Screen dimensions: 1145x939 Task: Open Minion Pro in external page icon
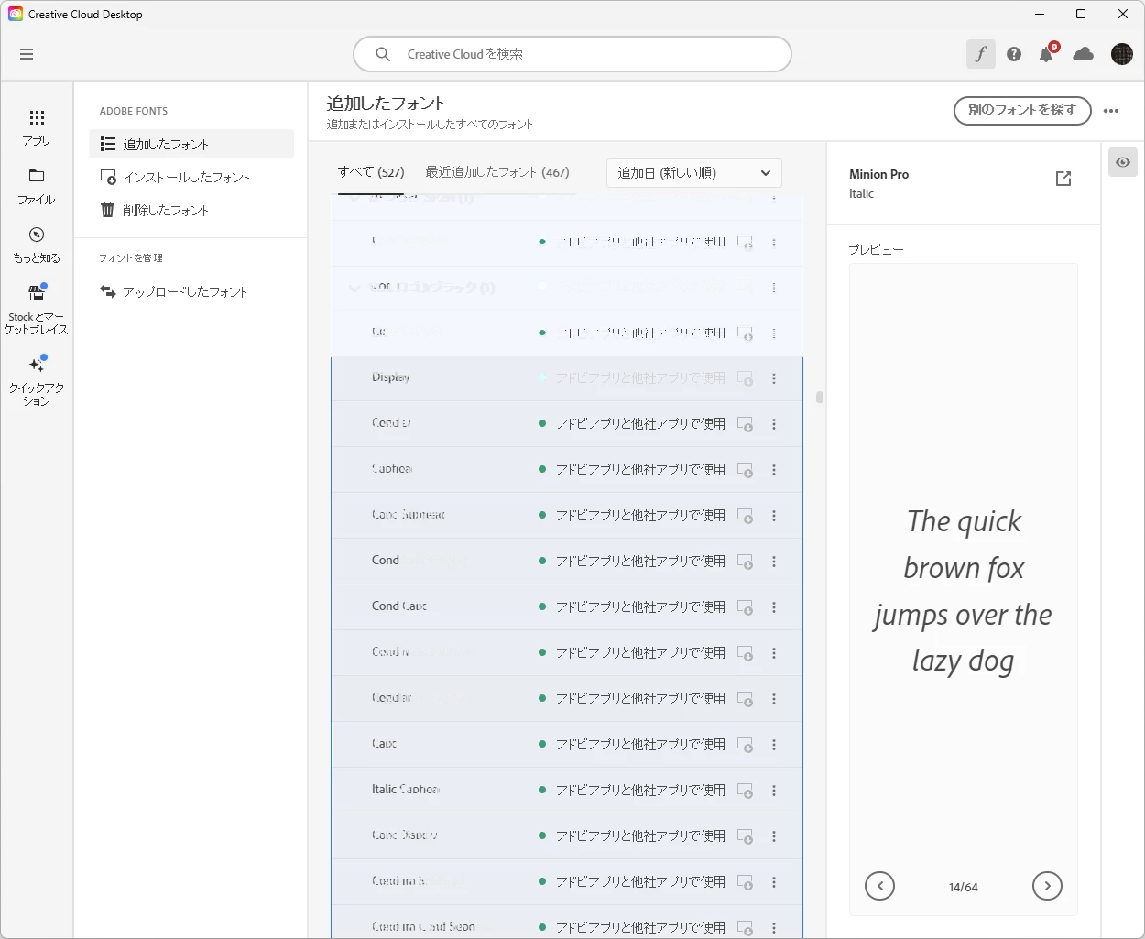click(x=1063, y=179)
